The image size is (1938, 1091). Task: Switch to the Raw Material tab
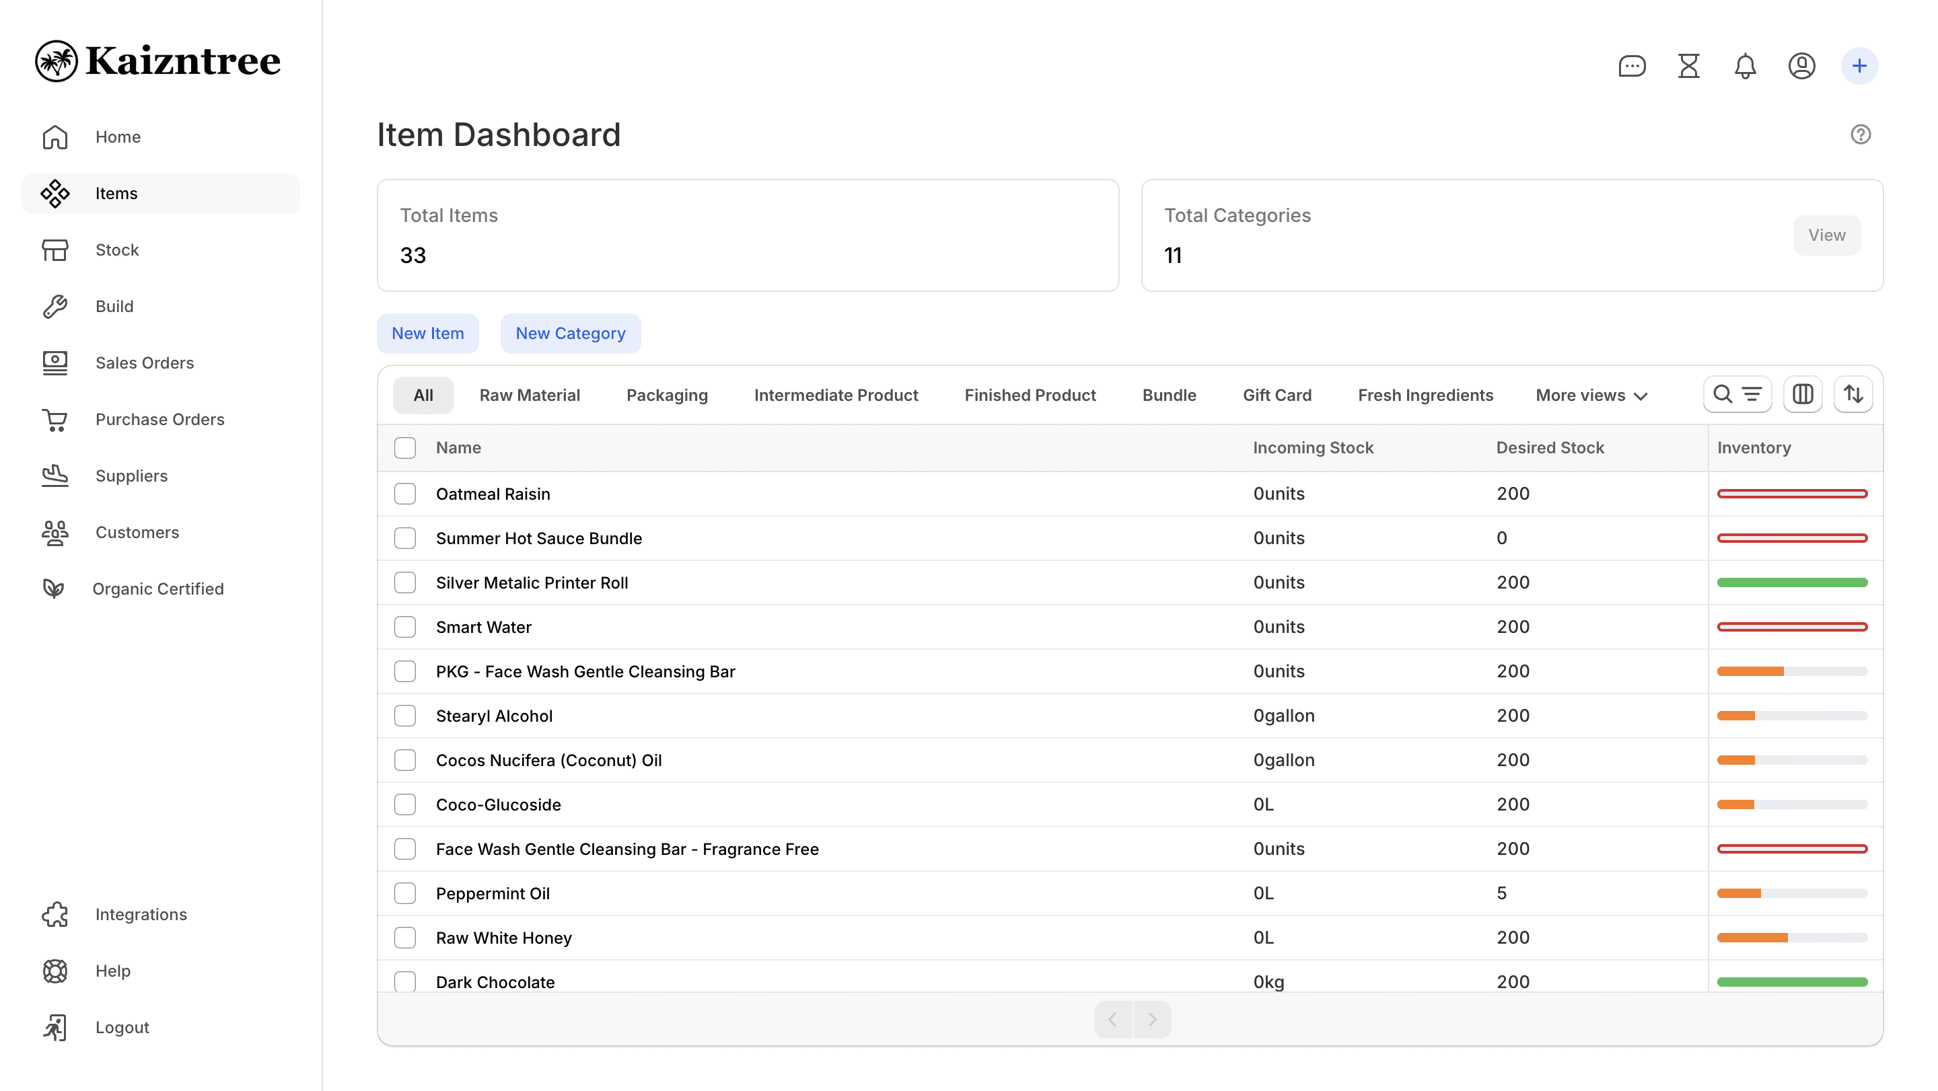pyautogui.click(x=529, y=396)
